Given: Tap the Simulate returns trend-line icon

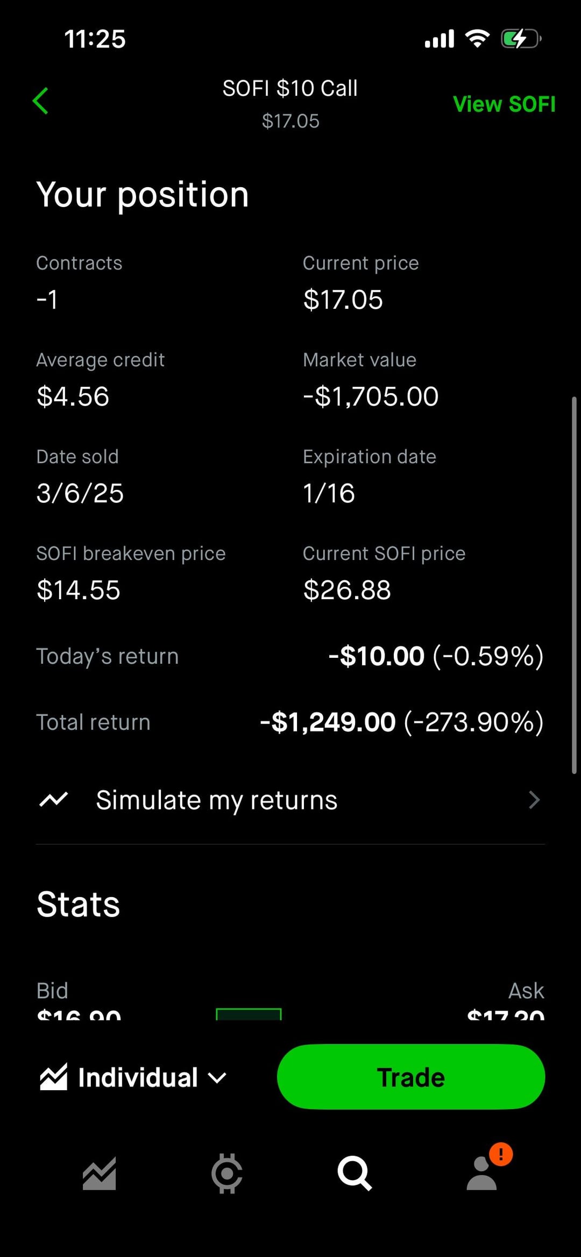Looking at the screenshot, I should click(x=54, y=800).
